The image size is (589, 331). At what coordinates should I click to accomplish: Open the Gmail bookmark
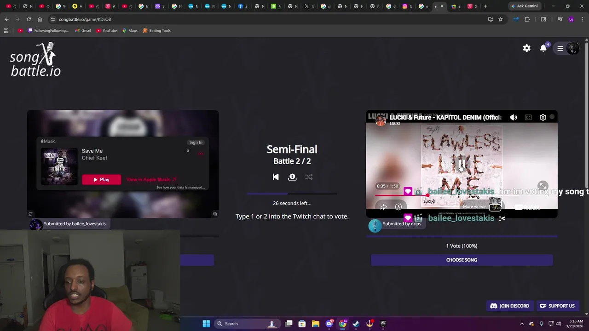(82, 31)
